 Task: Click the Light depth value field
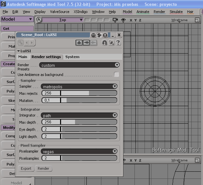tap(51, 136)
